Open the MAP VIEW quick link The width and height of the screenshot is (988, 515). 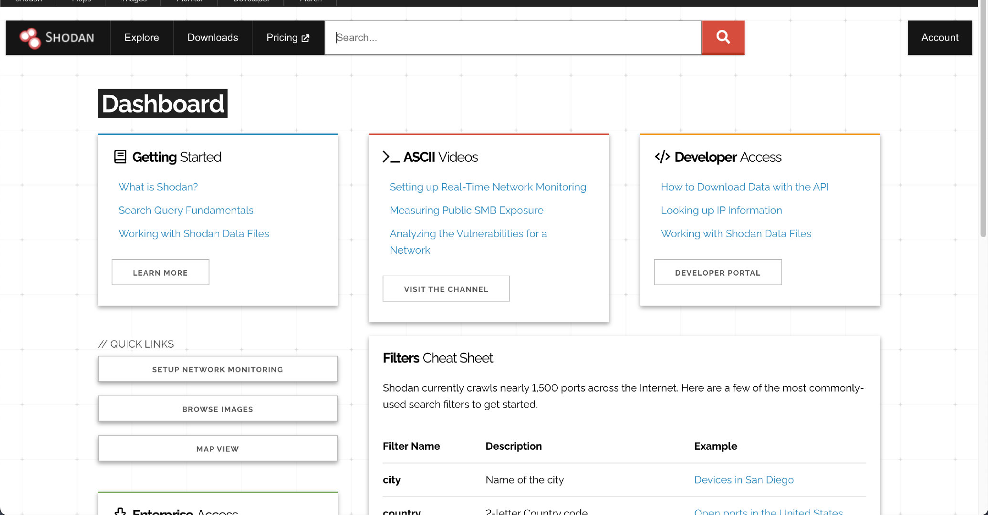(218, 449)
